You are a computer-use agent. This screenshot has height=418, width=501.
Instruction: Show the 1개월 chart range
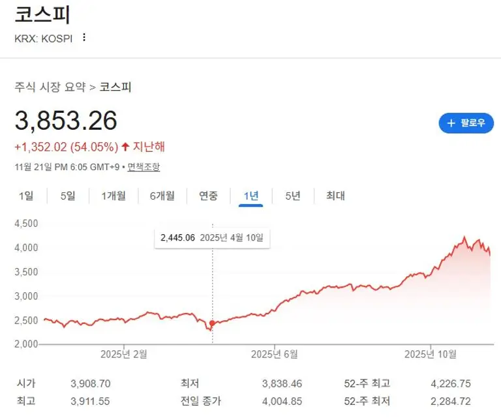pyautogui.click(x=114, y=196)
